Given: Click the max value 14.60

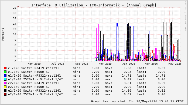Looking at the screenshot, I should (x=127, y=91).
